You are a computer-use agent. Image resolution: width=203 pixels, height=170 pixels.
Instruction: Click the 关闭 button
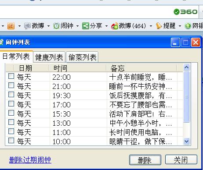click(x=181, y=160)
